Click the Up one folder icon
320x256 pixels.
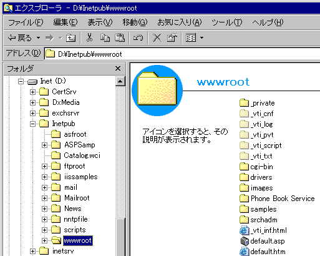point(70,38)
